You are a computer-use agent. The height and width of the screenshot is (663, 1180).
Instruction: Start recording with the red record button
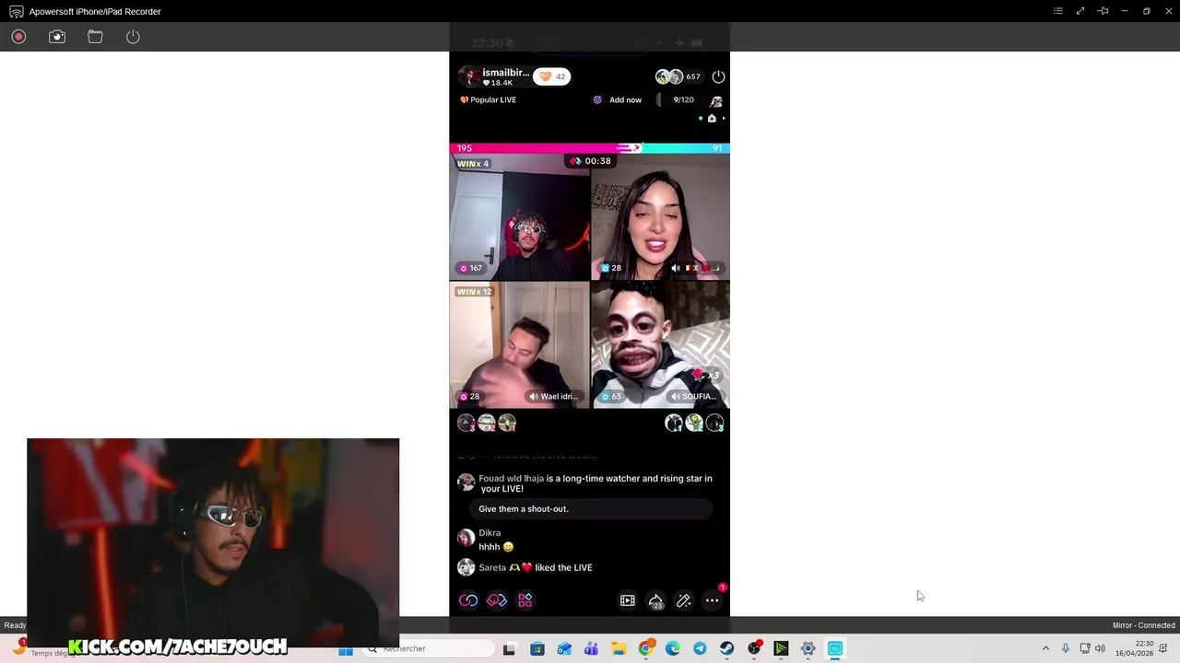click(18, 37)
